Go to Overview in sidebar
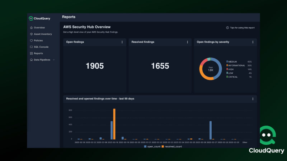Screen dimensions: 287x161 click(x=39, y=28)
